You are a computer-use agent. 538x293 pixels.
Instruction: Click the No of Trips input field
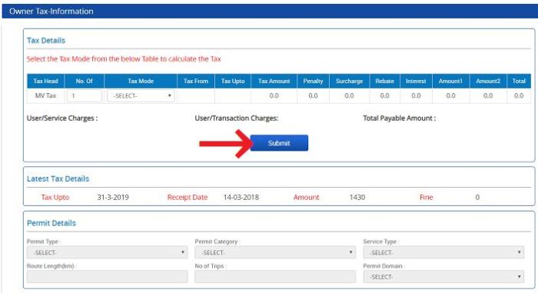point(275,277)
